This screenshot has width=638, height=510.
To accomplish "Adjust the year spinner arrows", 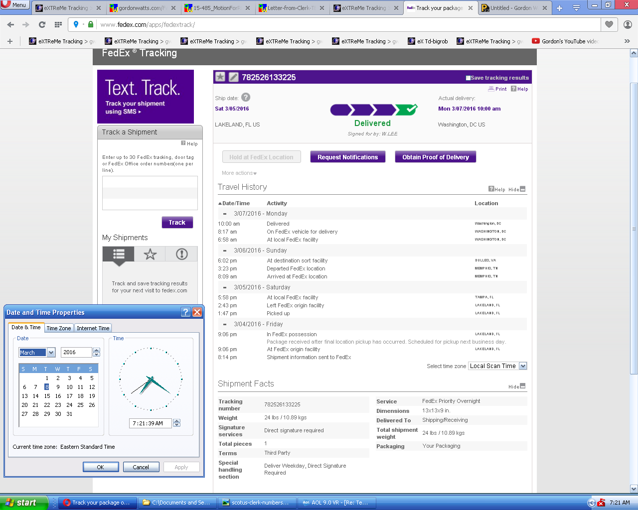I will [x=97, y=353].
